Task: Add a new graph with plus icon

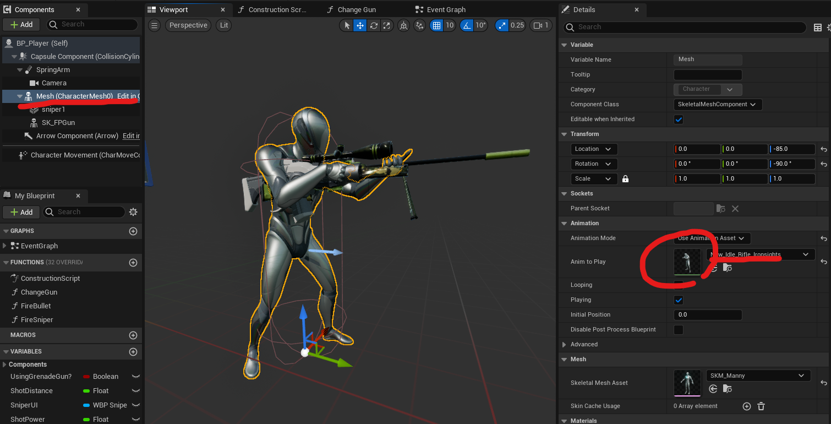Action: (x=133, y=231)
